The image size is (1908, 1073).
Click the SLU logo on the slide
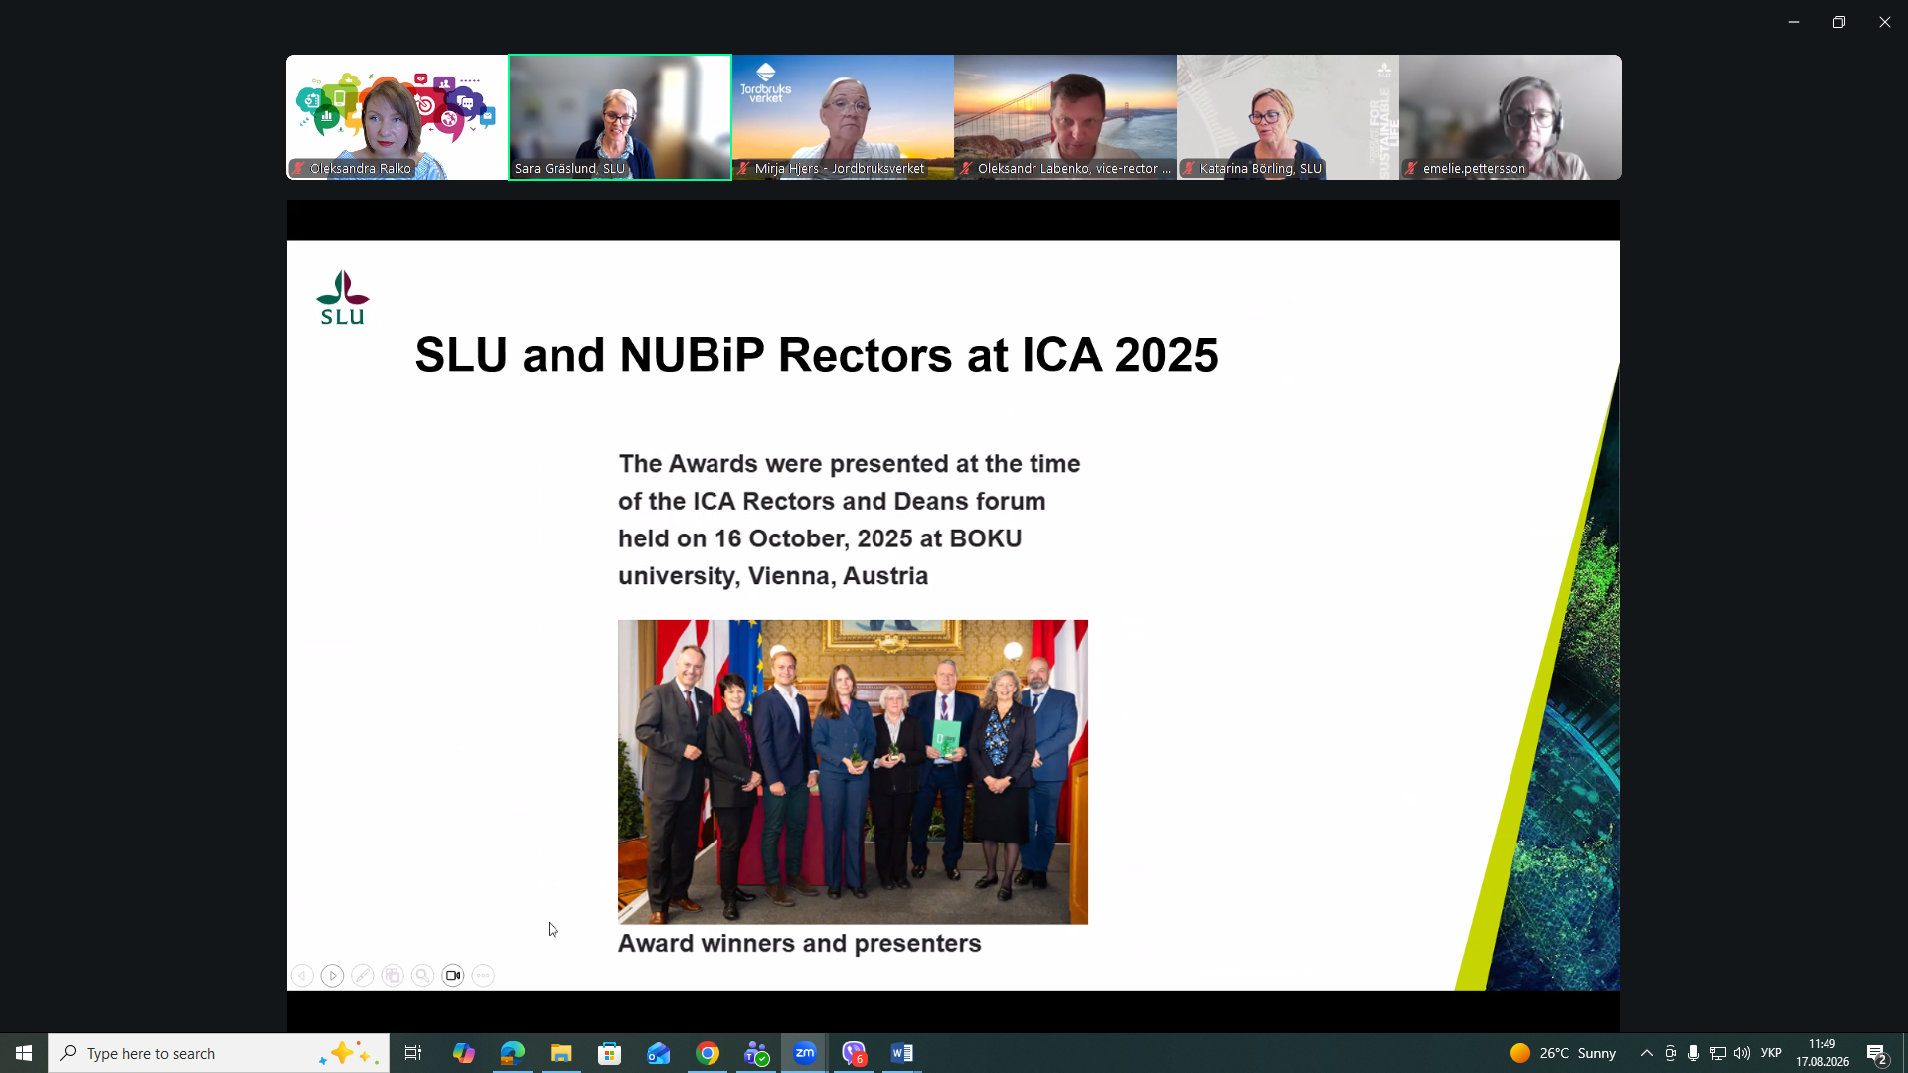click(343, 298)
